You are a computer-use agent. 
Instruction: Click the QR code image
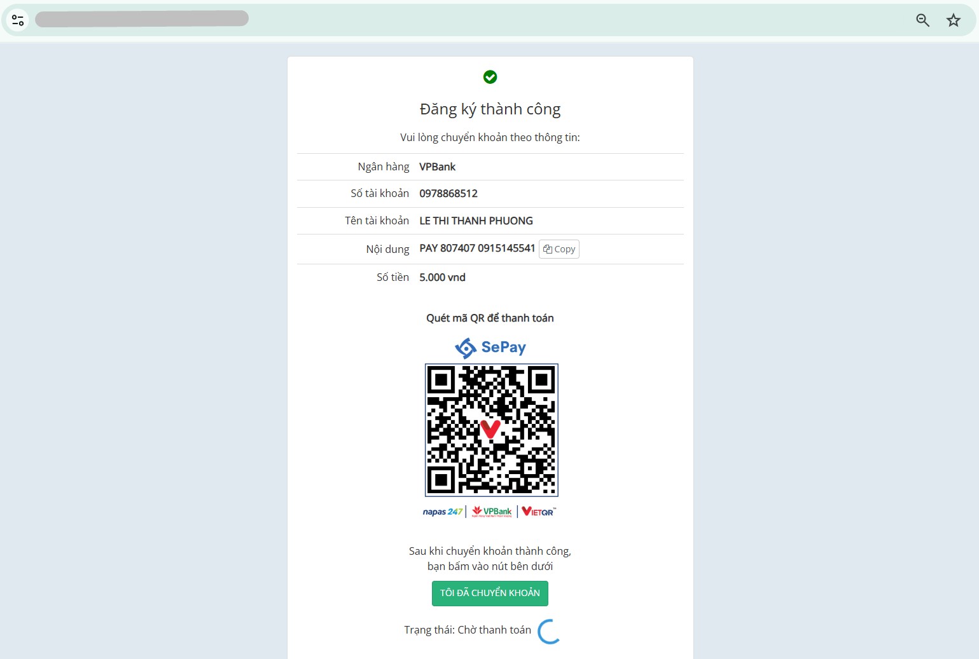491,430
